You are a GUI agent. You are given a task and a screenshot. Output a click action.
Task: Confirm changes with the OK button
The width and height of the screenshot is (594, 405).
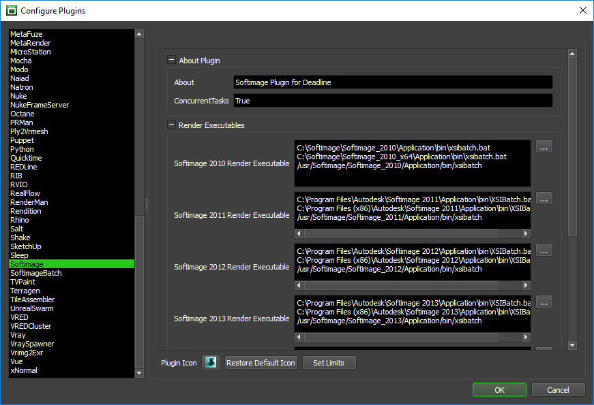tap(499, 389)
